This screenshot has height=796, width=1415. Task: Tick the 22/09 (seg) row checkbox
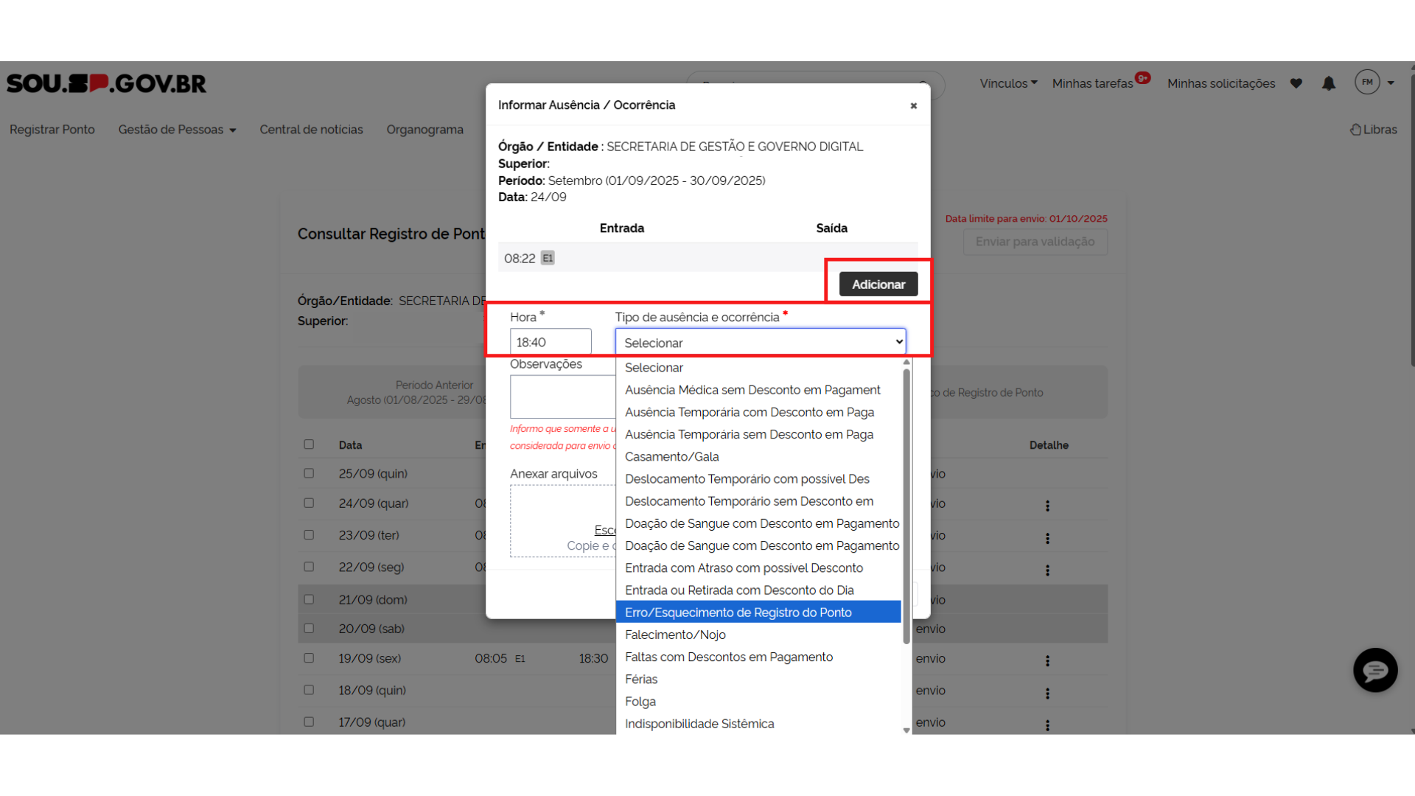pos(309,567)
